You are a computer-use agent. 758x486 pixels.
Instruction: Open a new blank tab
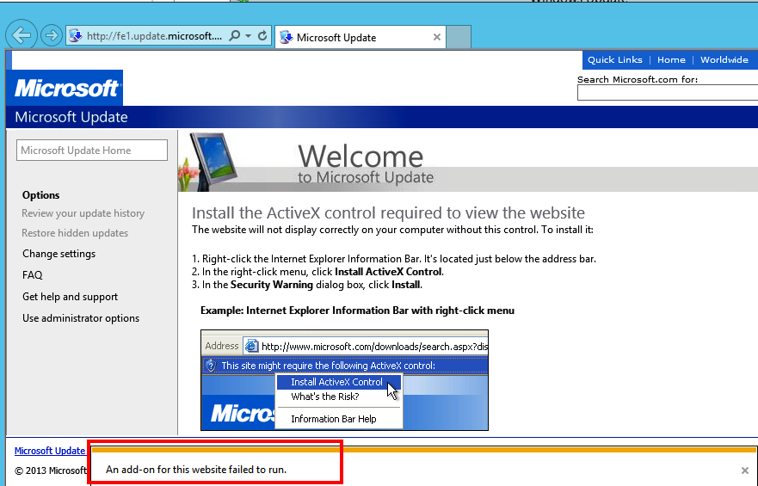point(459,37)
